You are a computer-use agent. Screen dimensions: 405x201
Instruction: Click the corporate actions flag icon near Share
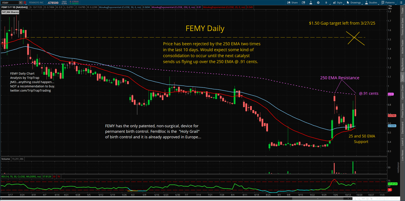[x=303, y=3]
